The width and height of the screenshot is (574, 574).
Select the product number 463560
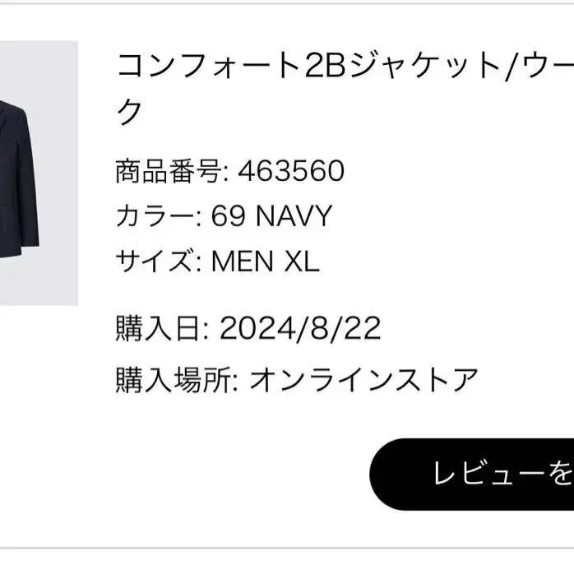point(291,172)
